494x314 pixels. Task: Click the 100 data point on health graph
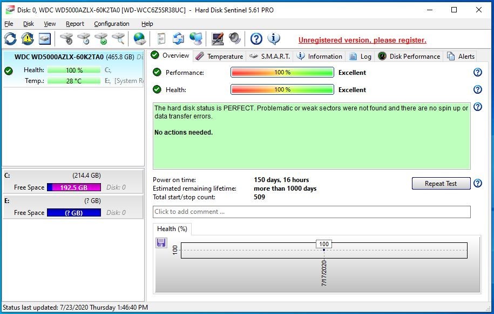[x=324, y=250]
